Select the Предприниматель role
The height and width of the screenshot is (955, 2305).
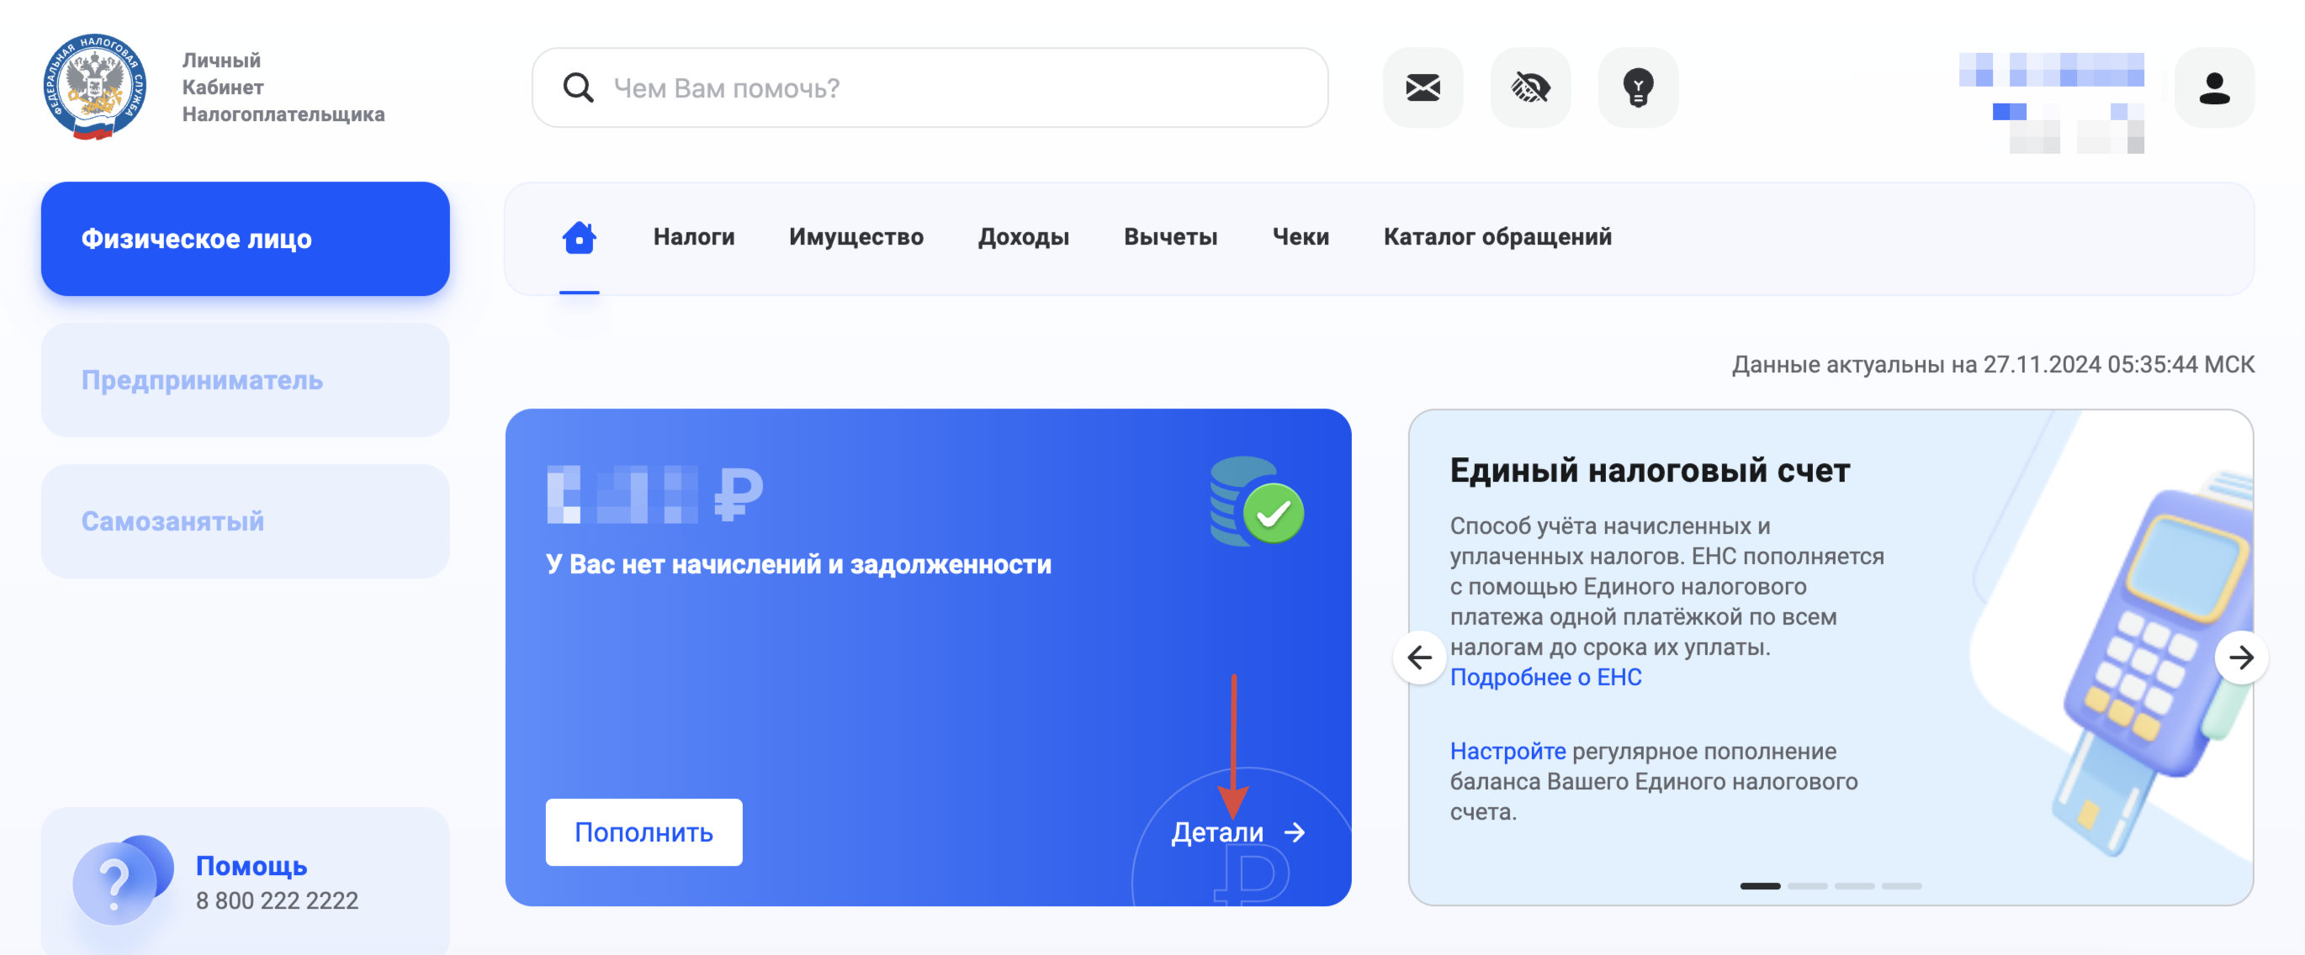tap(245, 380)
